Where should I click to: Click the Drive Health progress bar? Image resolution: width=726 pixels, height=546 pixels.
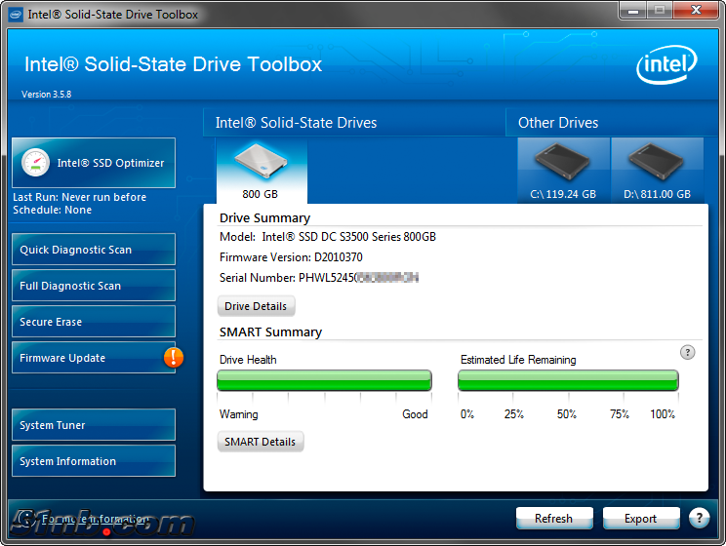pyautogui.click(x=324, y=380)
